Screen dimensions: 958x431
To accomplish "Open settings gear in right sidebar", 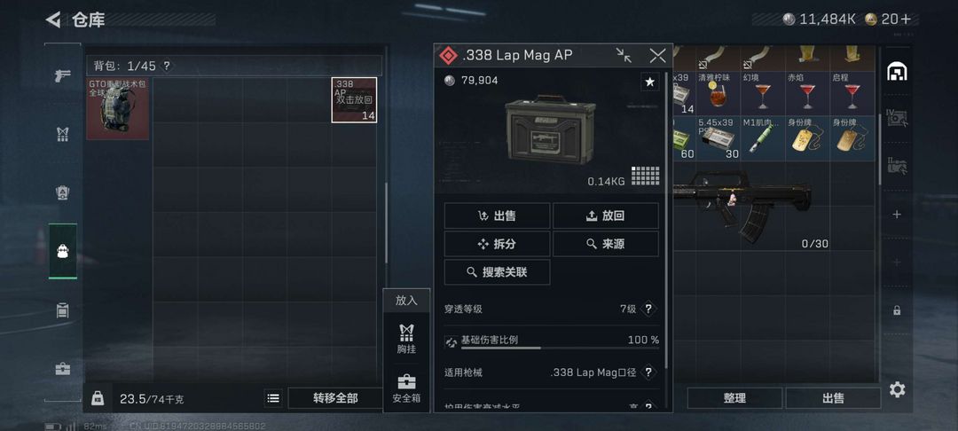I will 897,389.
